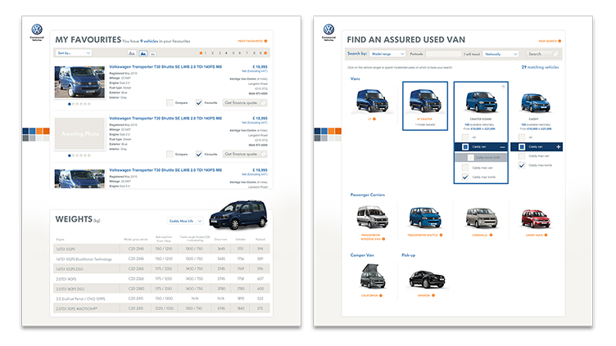Open the Sort by dropdown

[74, 53]
